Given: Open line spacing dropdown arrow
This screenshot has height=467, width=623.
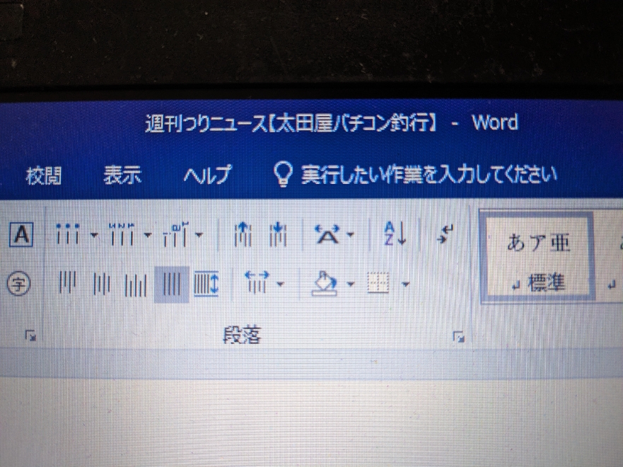Looking at the screenshot, I should click(281, 284).
